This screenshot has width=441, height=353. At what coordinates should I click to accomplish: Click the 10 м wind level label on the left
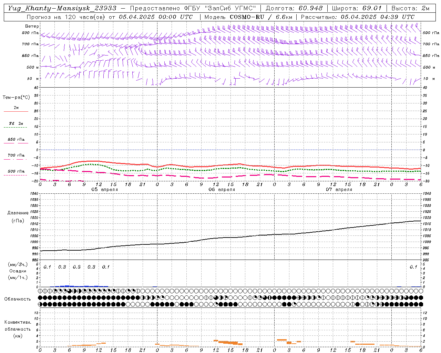pos(33,79)
